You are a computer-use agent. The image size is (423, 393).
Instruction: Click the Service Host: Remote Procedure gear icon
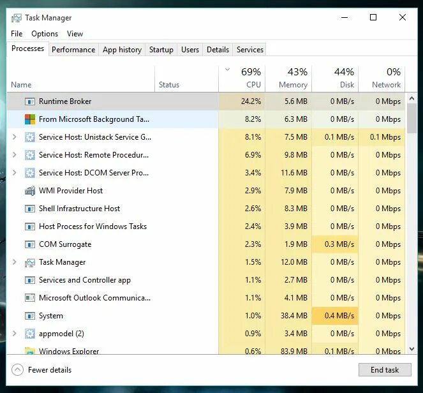coord(30,155)
